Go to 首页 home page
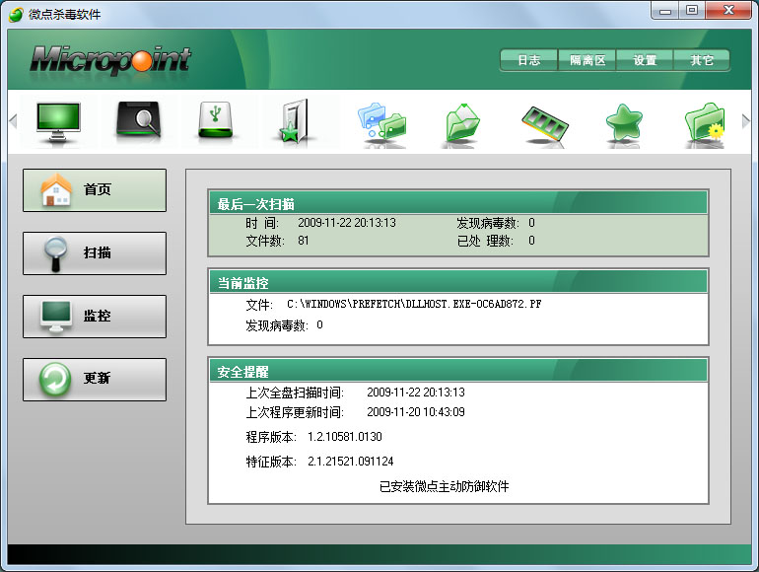The image size is (759, 572). pyautogui.click(x=95, y=190)
